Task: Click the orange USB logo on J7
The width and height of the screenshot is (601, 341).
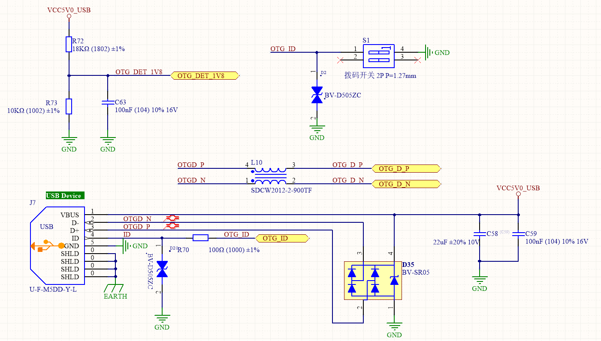Action: [48, 246]
